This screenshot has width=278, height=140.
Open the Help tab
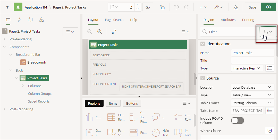click(x=133, y=20)
